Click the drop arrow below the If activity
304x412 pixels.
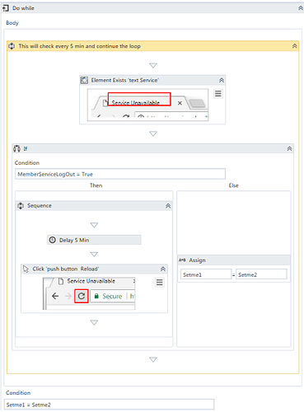click(153, 359)
